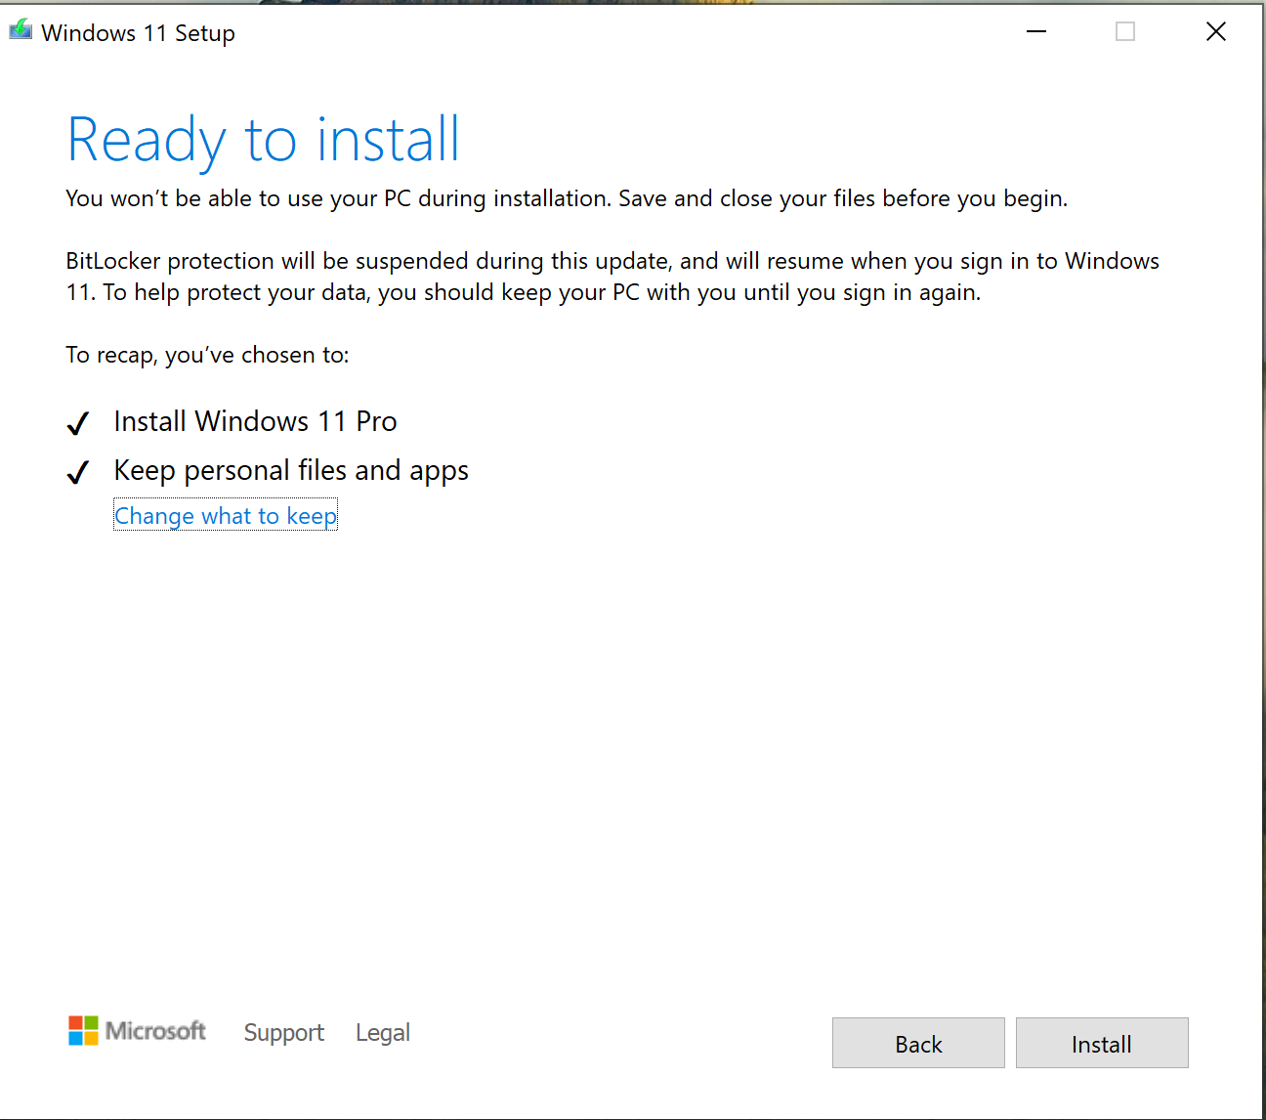The height and width of the screenshot is (1120, 1266).
Task: Close the Windows 11 Setup window
Action: 1216,31
